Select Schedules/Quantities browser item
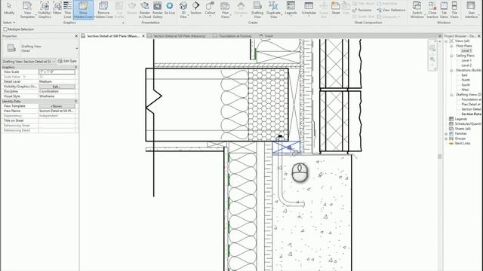This screenshot has width=483, height=271. click(x=468, y=123)
